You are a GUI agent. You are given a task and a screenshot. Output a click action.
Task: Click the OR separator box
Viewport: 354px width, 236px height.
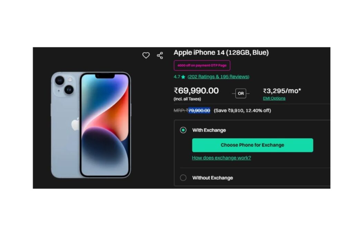(x=241, y=93)
